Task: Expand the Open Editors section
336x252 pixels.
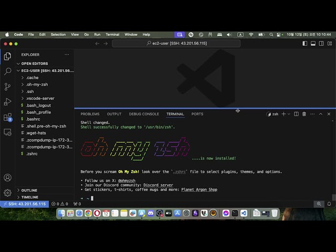Action: point(45,64)
